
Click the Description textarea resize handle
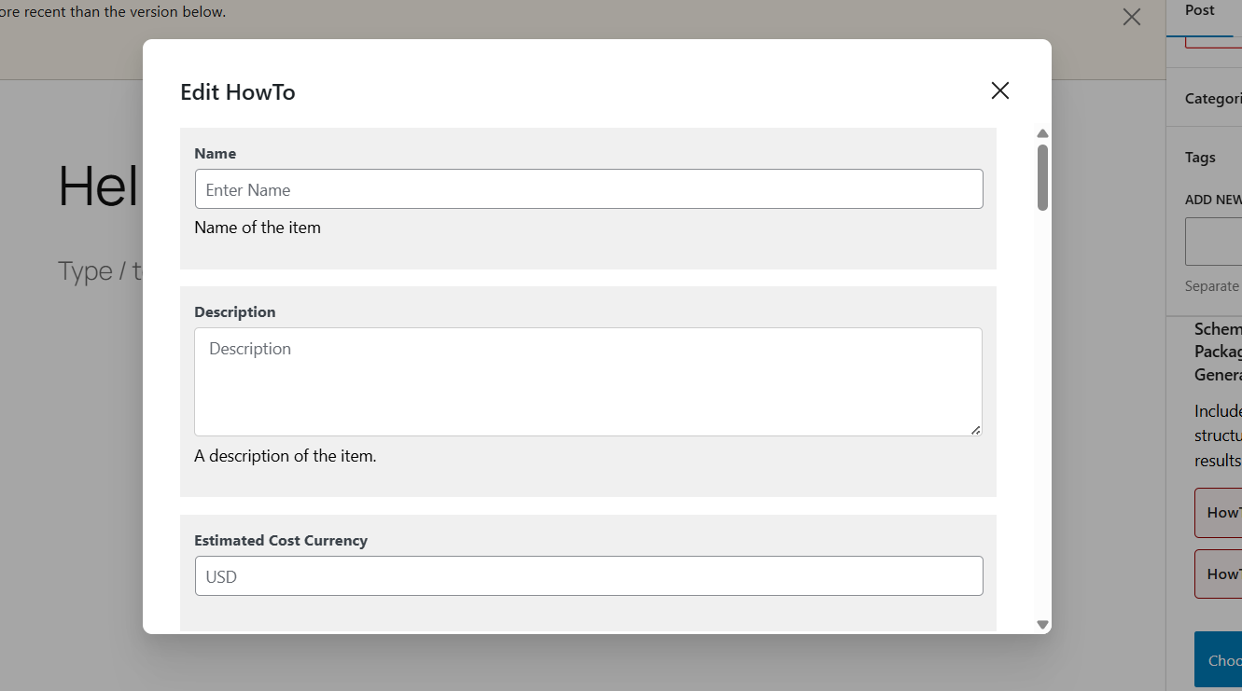pyautogui.click(x=975, y=429)
